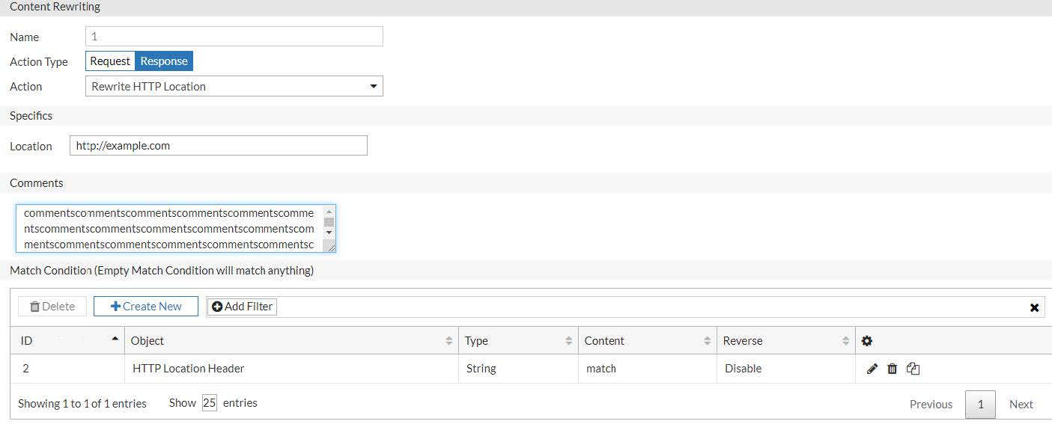Image resolution: width=1052 pixels, height=424 pixels.
Task: Click the Comments textarea scrollbar down arrow
Action: coord(329,233)
